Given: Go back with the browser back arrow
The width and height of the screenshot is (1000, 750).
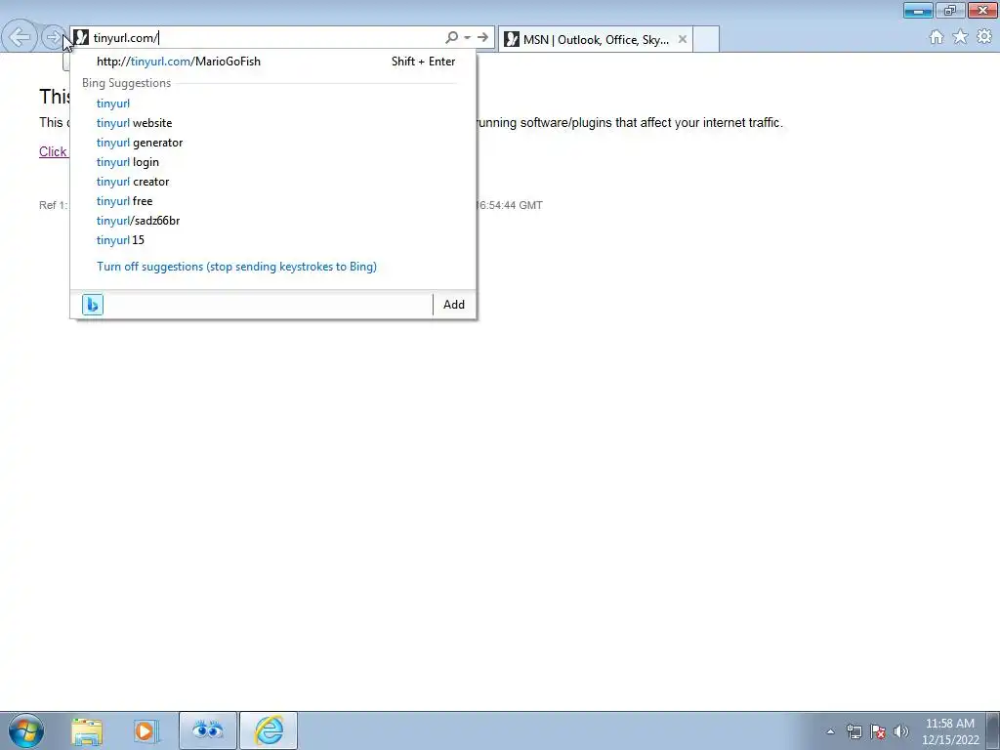Looking at the screenshot, I should click(20, 37).
